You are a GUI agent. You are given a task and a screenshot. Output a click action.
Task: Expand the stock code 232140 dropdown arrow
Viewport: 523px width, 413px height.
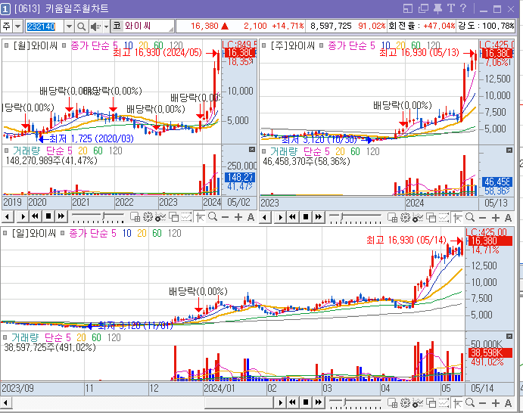[x=69, y=26]
